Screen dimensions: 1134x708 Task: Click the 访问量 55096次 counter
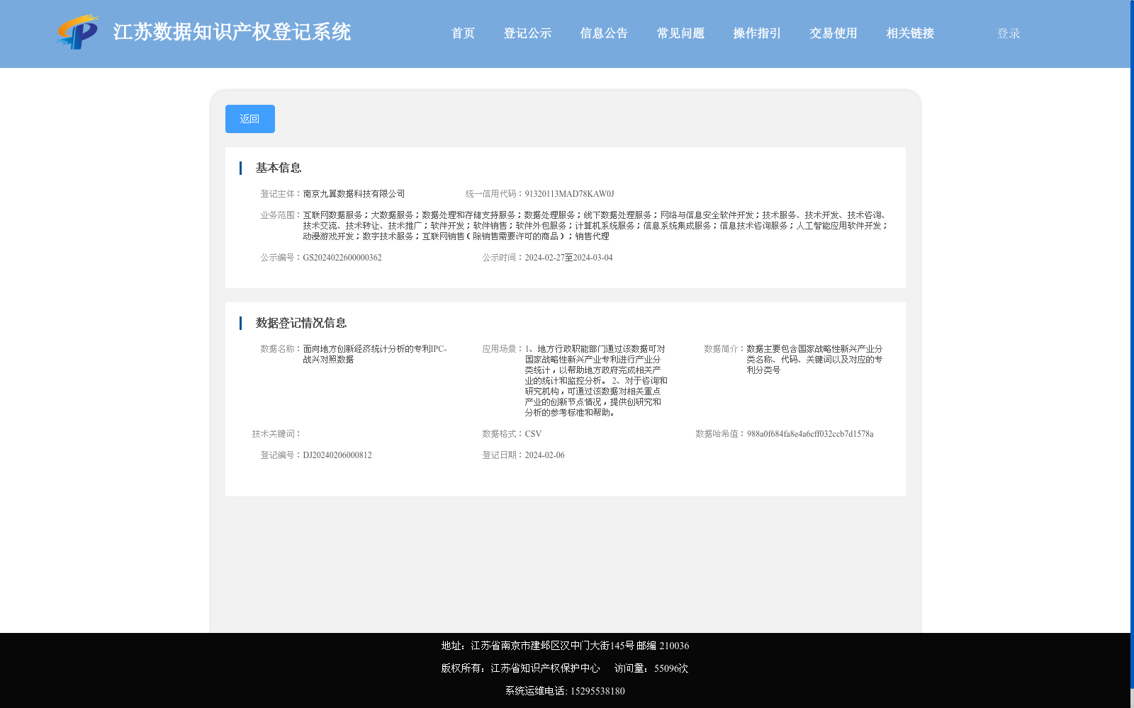tap(651, 668)
